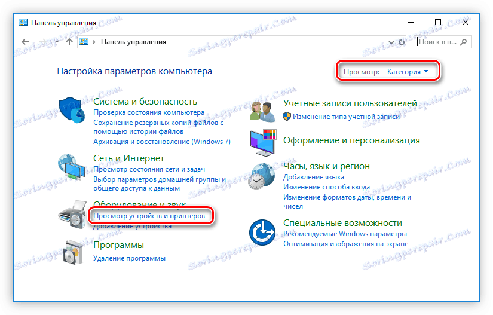This screenshot has height=315, width=493.
Task: Click Control Panel icon in title bar
Action: (x=23, y=22)
